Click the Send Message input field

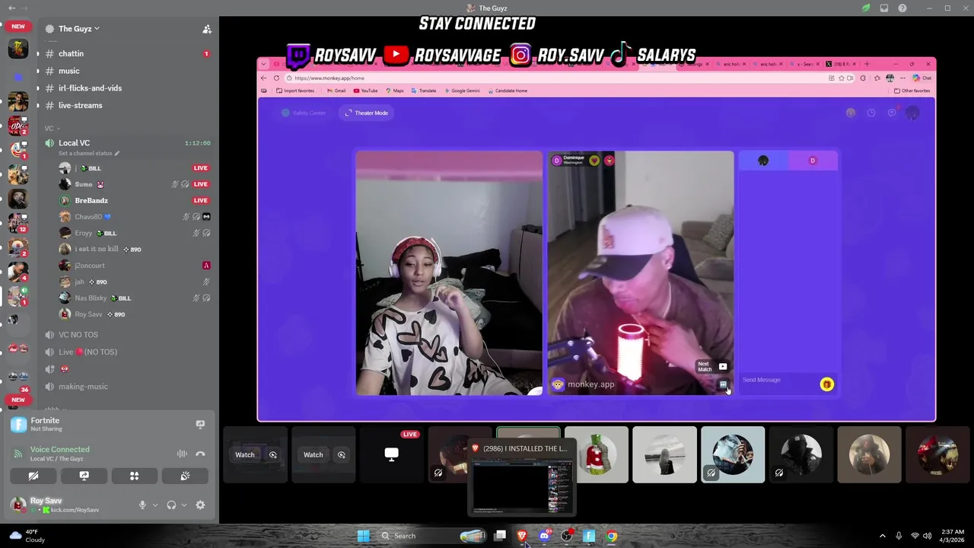point(776,380)
